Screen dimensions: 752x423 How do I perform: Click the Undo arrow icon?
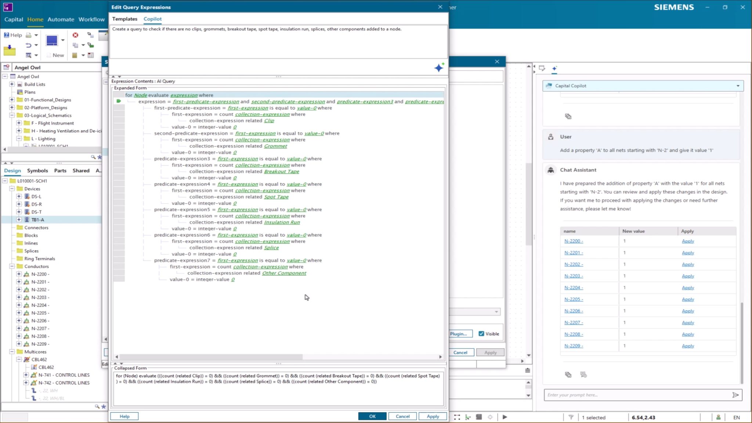pyautogui.click(x=28, y=45)
